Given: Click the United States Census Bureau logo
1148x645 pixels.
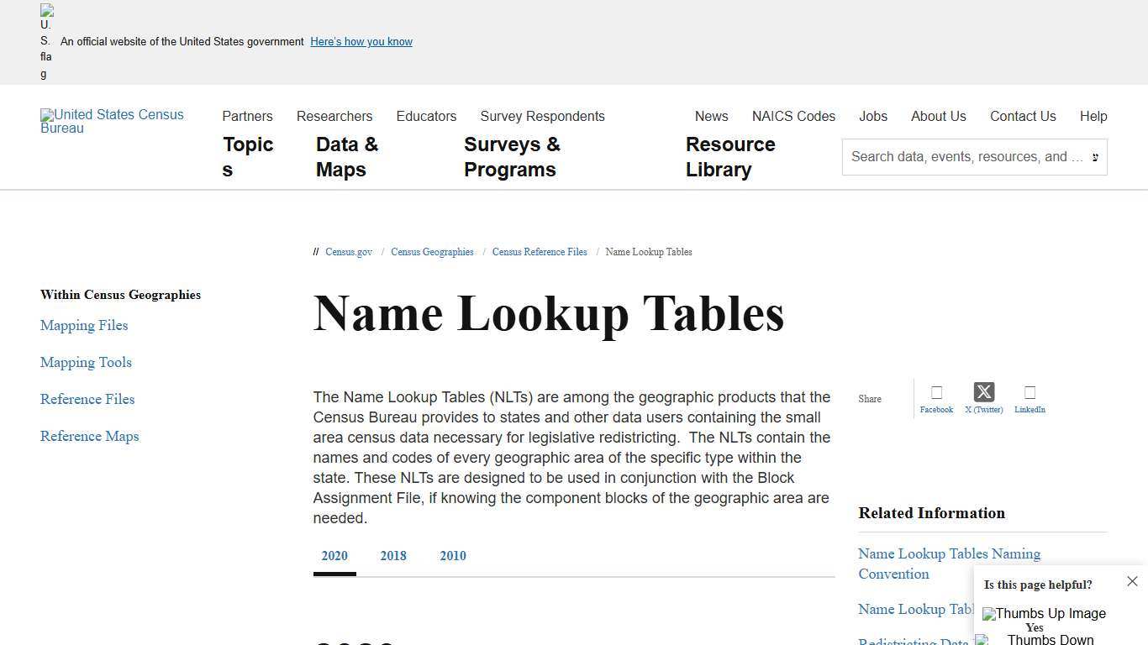Looking at the screenshot, I should pos(112,122).
